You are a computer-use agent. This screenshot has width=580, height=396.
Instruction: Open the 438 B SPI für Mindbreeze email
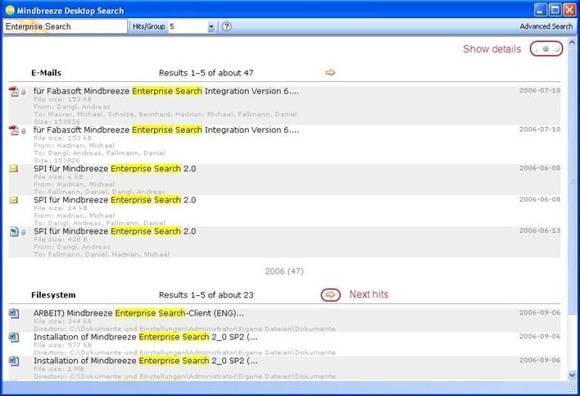click(115, 231)
